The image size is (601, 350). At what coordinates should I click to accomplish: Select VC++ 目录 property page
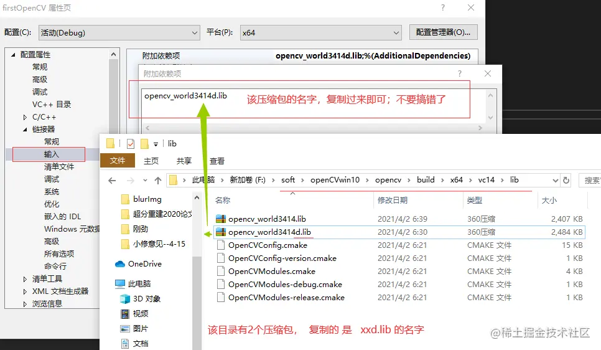pyautogui.click(x=52, y=105)
